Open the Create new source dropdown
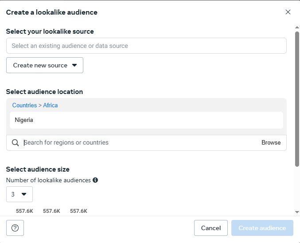 click(45, 65)
